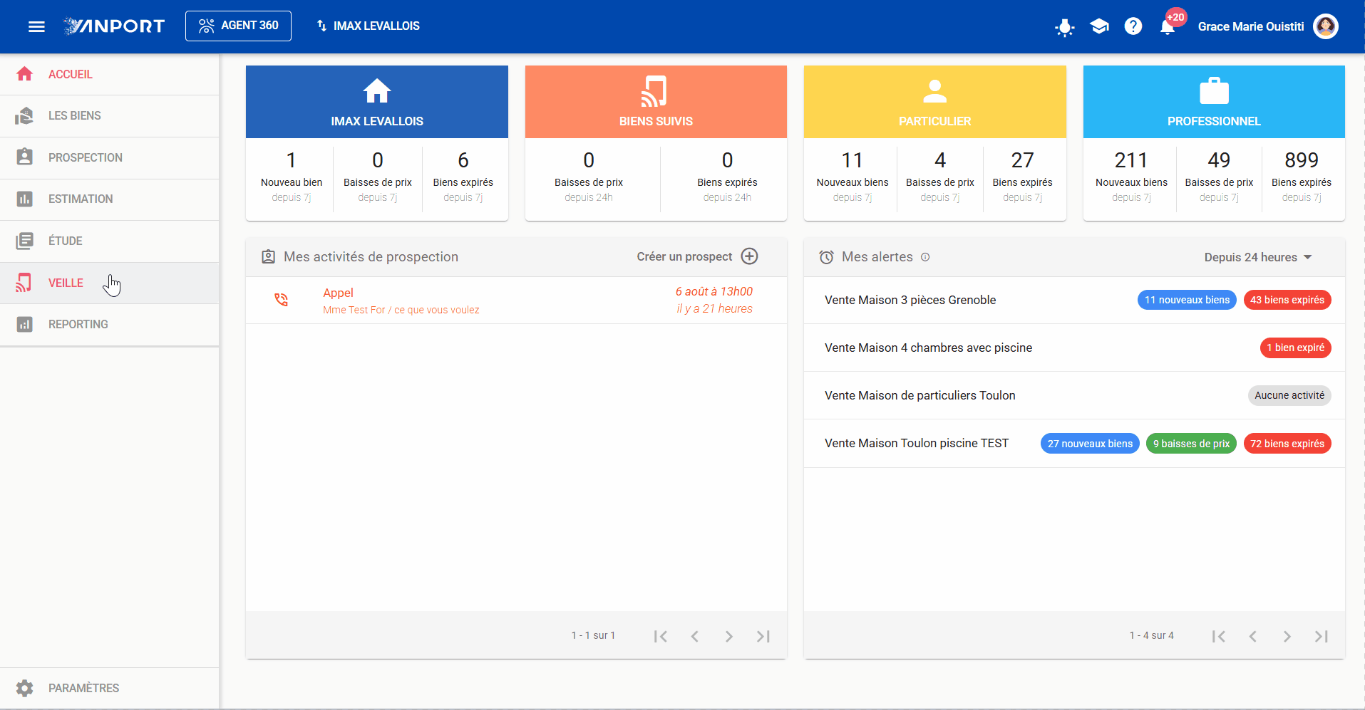The width and height of the screenshot is (1365, 710).
Task: Open alert Vente Maison de particuliers Toulon
Action: point(920,395)
